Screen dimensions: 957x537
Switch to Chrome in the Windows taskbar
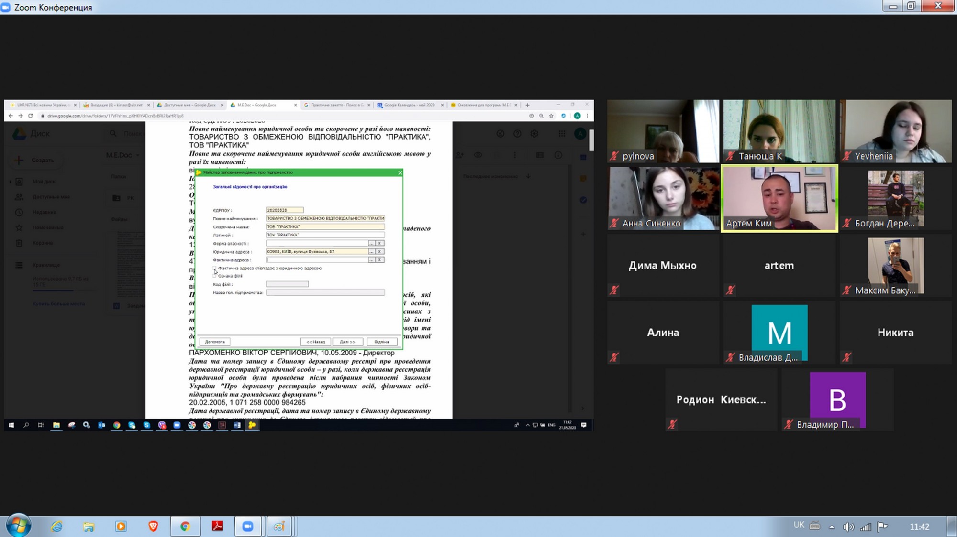tap(185, 526)
